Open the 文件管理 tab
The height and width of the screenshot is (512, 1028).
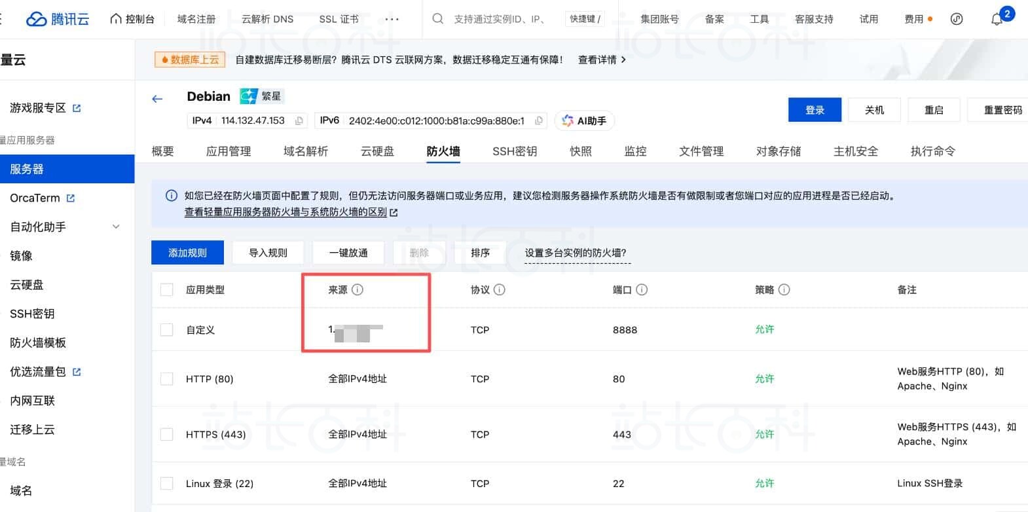coord(701,151)
